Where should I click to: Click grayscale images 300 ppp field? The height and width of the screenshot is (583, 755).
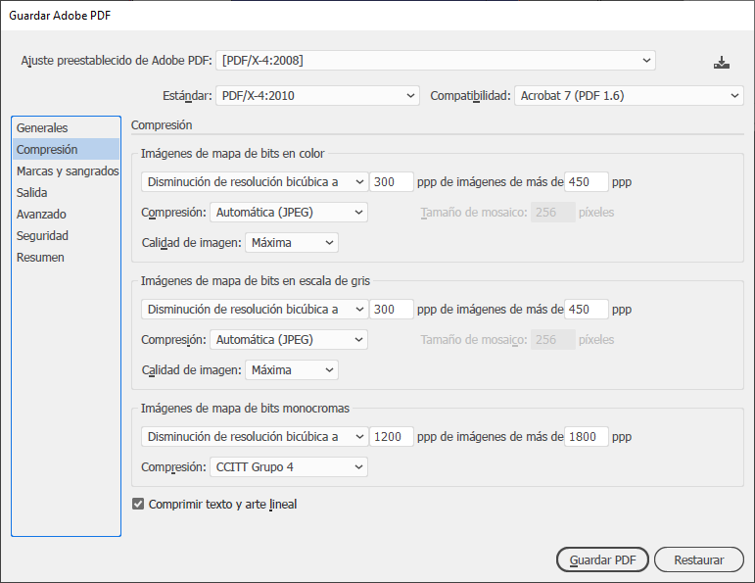pos(392,309)
